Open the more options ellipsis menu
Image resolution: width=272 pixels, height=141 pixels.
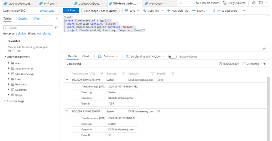(245, 11)
